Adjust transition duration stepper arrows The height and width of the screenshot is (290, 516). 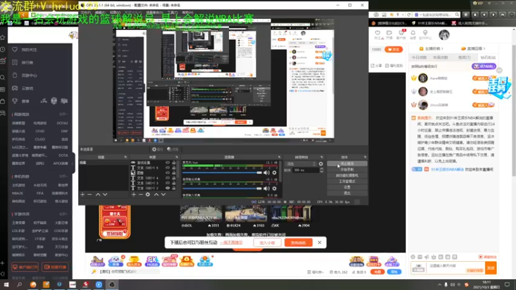[x=321, y=170]
